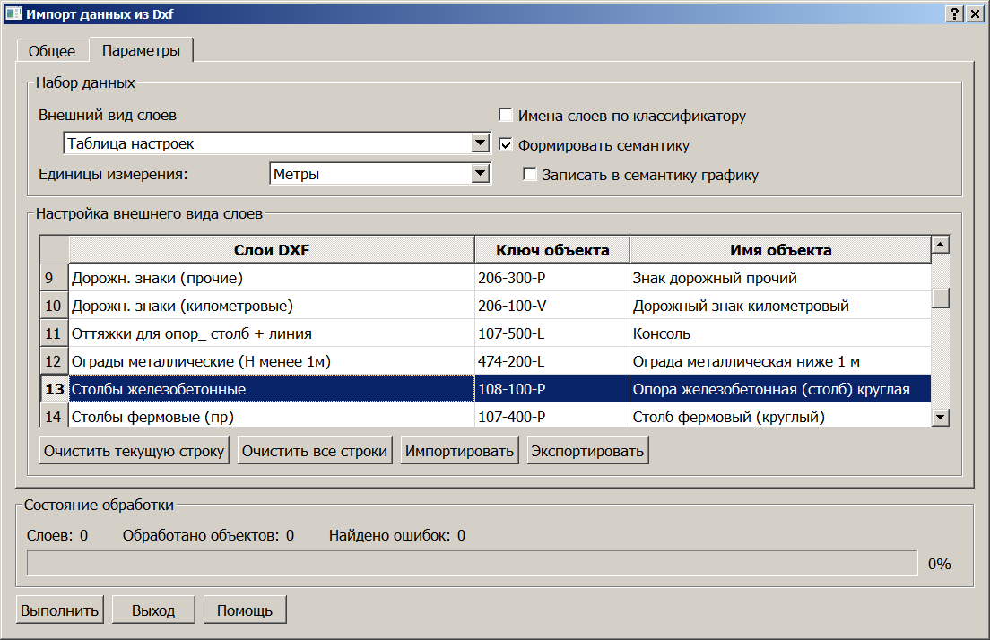Switch to the Общее tab

(x=52, y=51)
